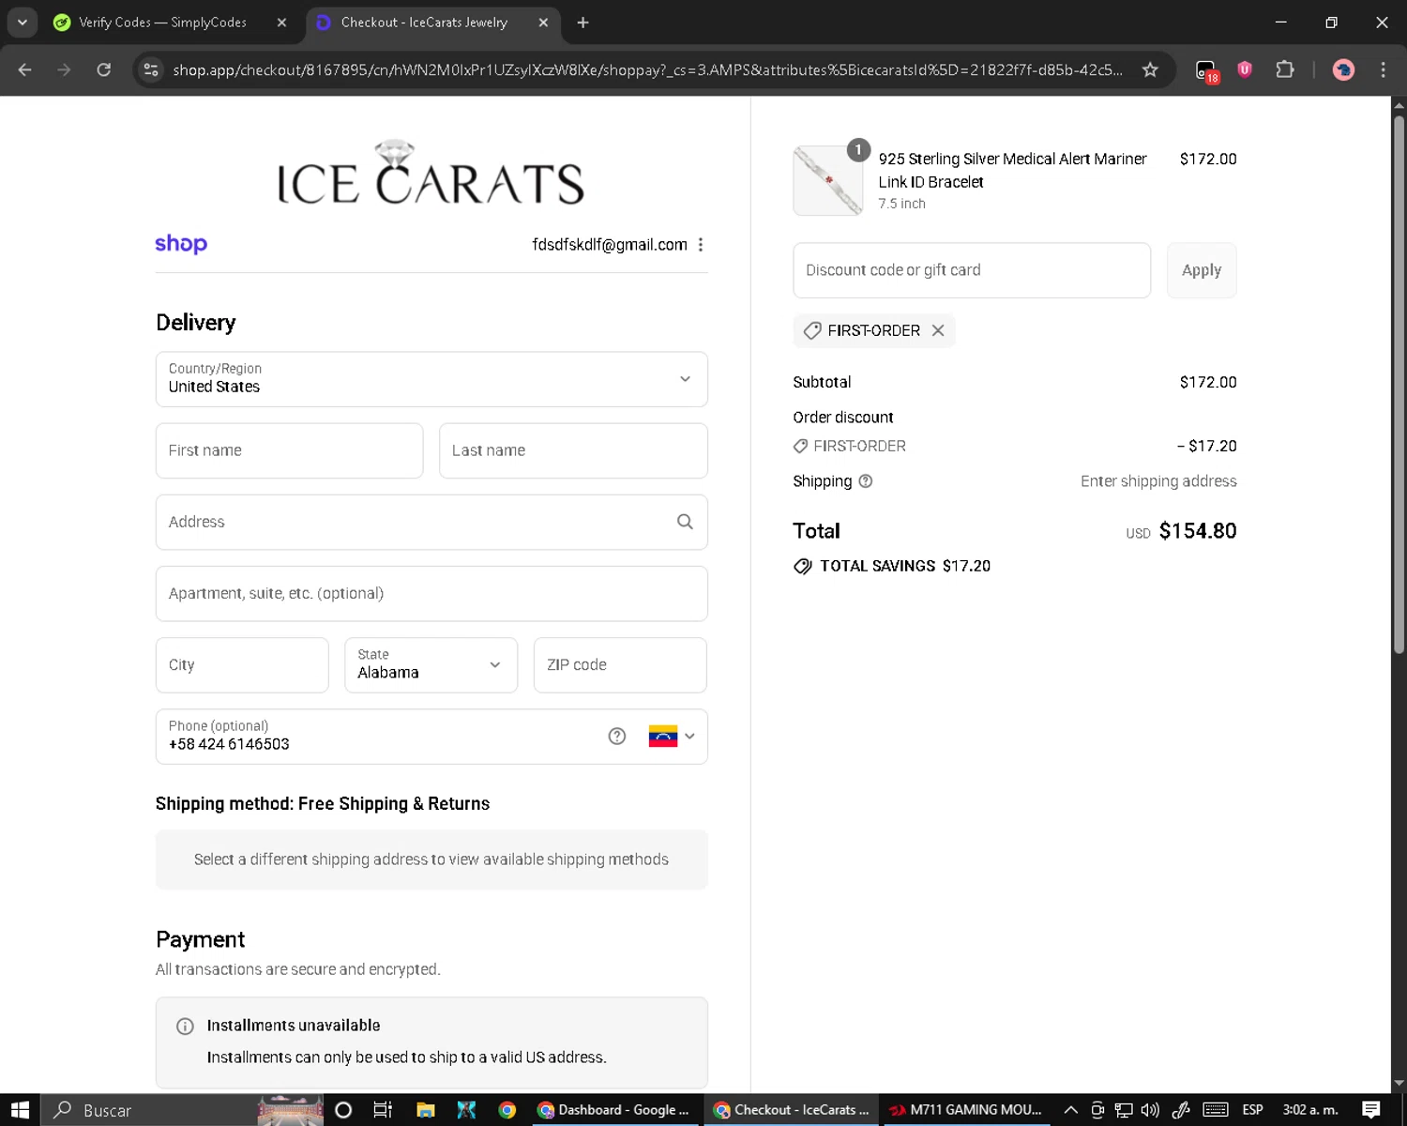Screen dimensions: 1407x1126
Task: Reload the checkout page
Action: pos(104,69)
